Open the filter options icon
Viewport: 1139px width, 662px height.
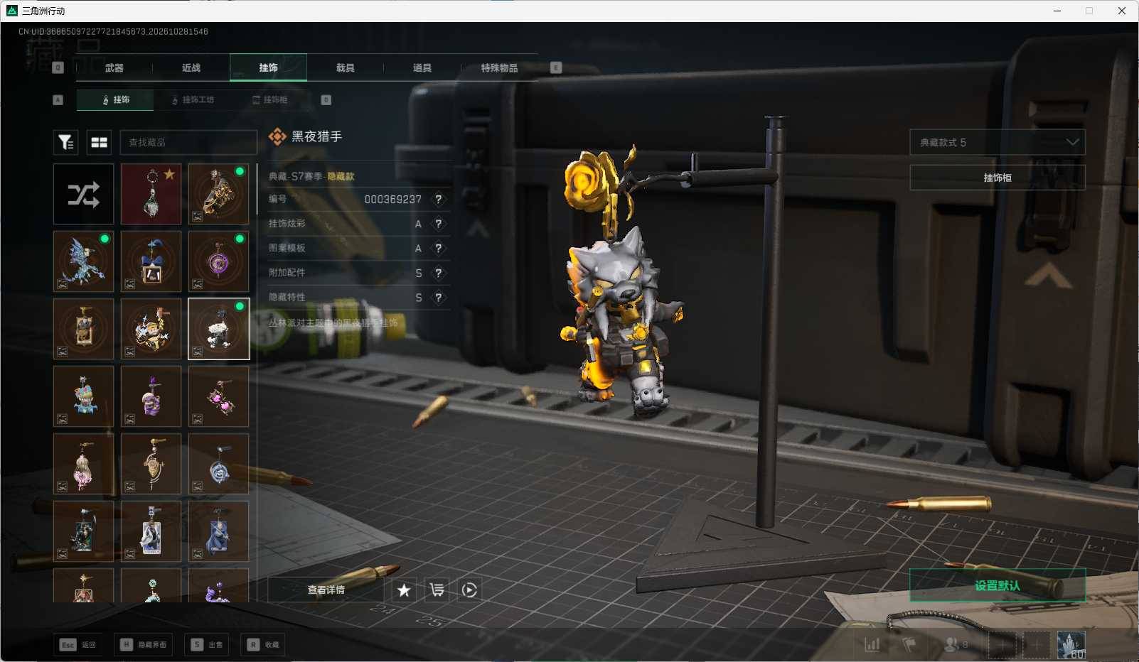[66, 142]
